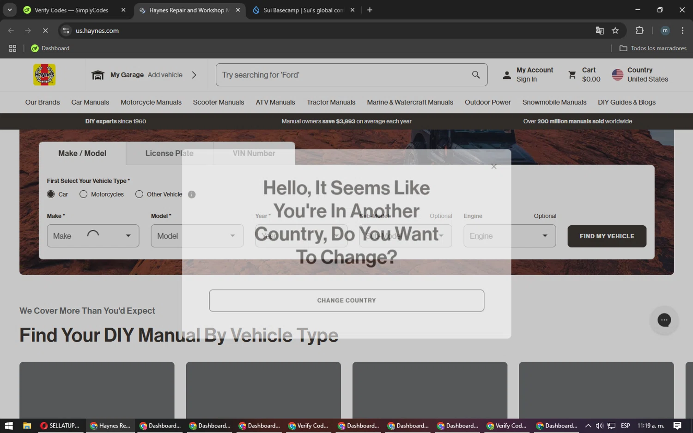The height and width of the screenshot is (433, 693).
Task: Open the Car Manuals menu
Action: point(90,102)
